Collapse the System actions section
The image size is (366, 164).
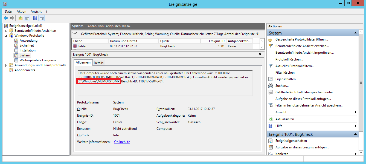[355, 33]
